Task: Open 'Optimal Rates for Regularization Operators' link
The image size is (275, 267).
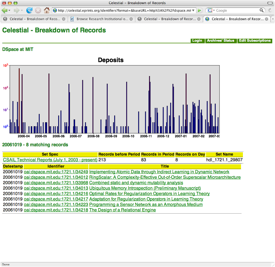Action: [x=149, y=193]
